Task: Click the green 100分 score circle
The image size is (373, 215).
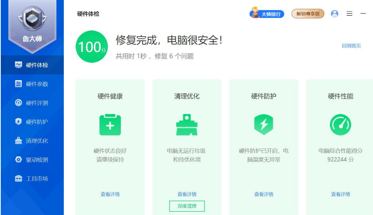Action: [92, 47]
